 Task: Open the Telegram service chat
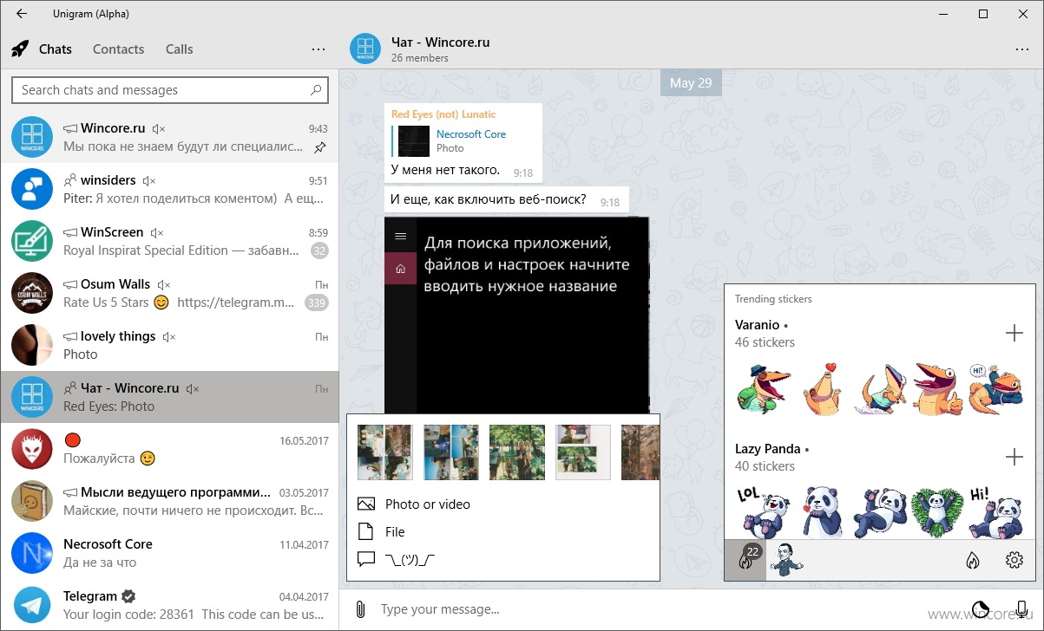click(169, 604)
